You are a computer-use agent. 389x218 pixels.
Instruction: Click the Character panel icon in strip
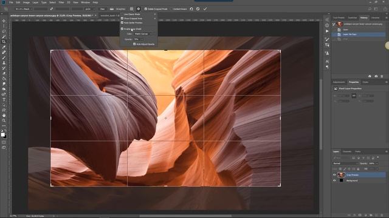tap(327, 61)
